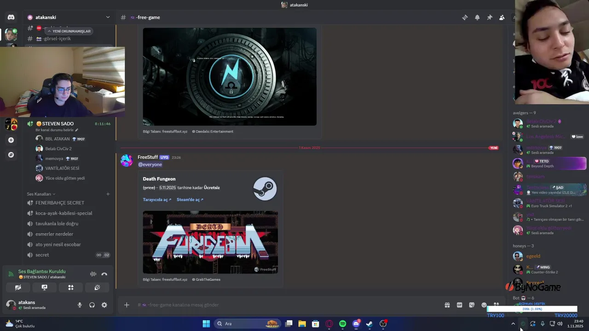Open the gift icon in message bar

click(x=447, y=305)
